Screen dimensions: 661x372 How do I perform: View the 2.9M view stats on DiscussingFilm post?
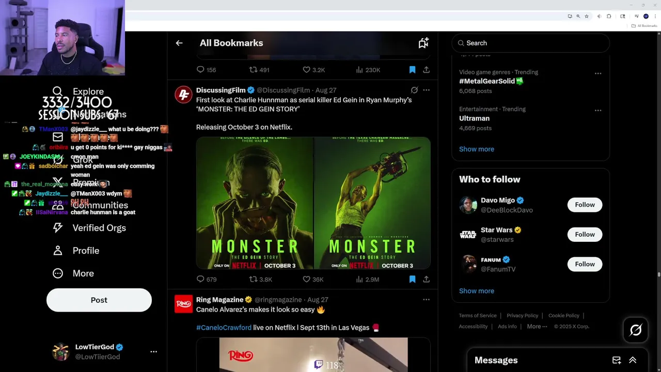(x=367, y=279)
